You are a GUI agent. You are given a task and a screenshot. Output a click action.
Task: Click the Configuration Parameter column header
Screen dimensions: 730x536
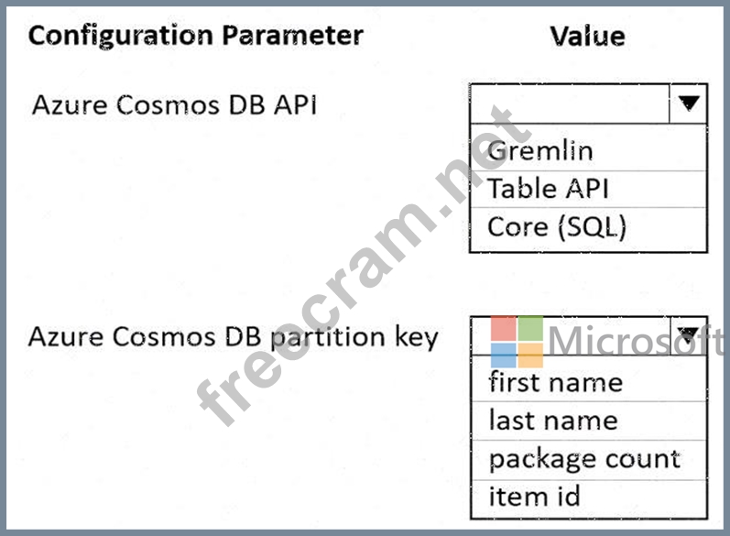[x=195, y=37]
